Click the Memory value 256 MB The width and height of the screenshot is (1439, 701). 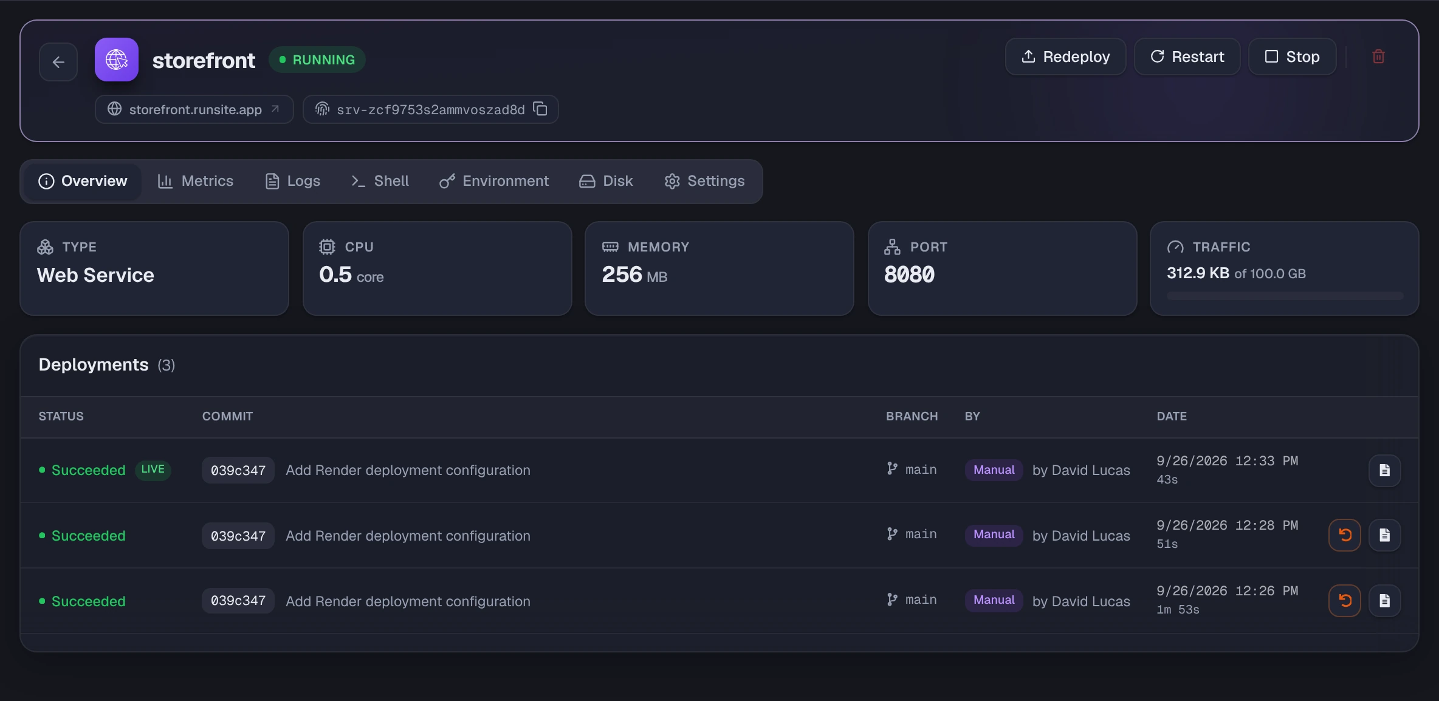pos(634,275)
